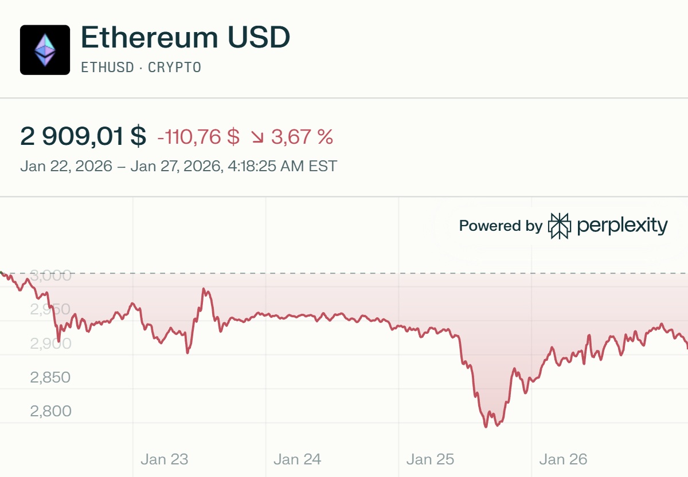Select the Jan 25 x-axis label
Image resolution: width=688 pixels, height=477 pixels.
coord(431,459)
